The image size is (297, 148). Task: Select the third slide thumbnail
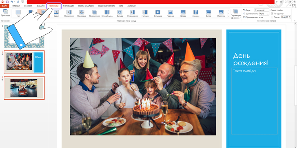pos(24,88)
